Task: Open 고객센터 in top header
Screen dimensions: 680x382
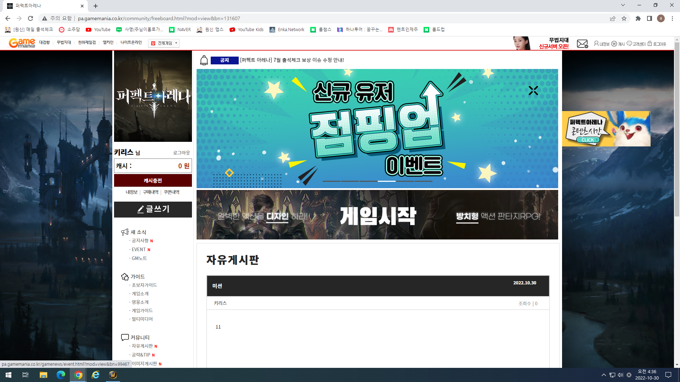Action: [x=636, y=44]
